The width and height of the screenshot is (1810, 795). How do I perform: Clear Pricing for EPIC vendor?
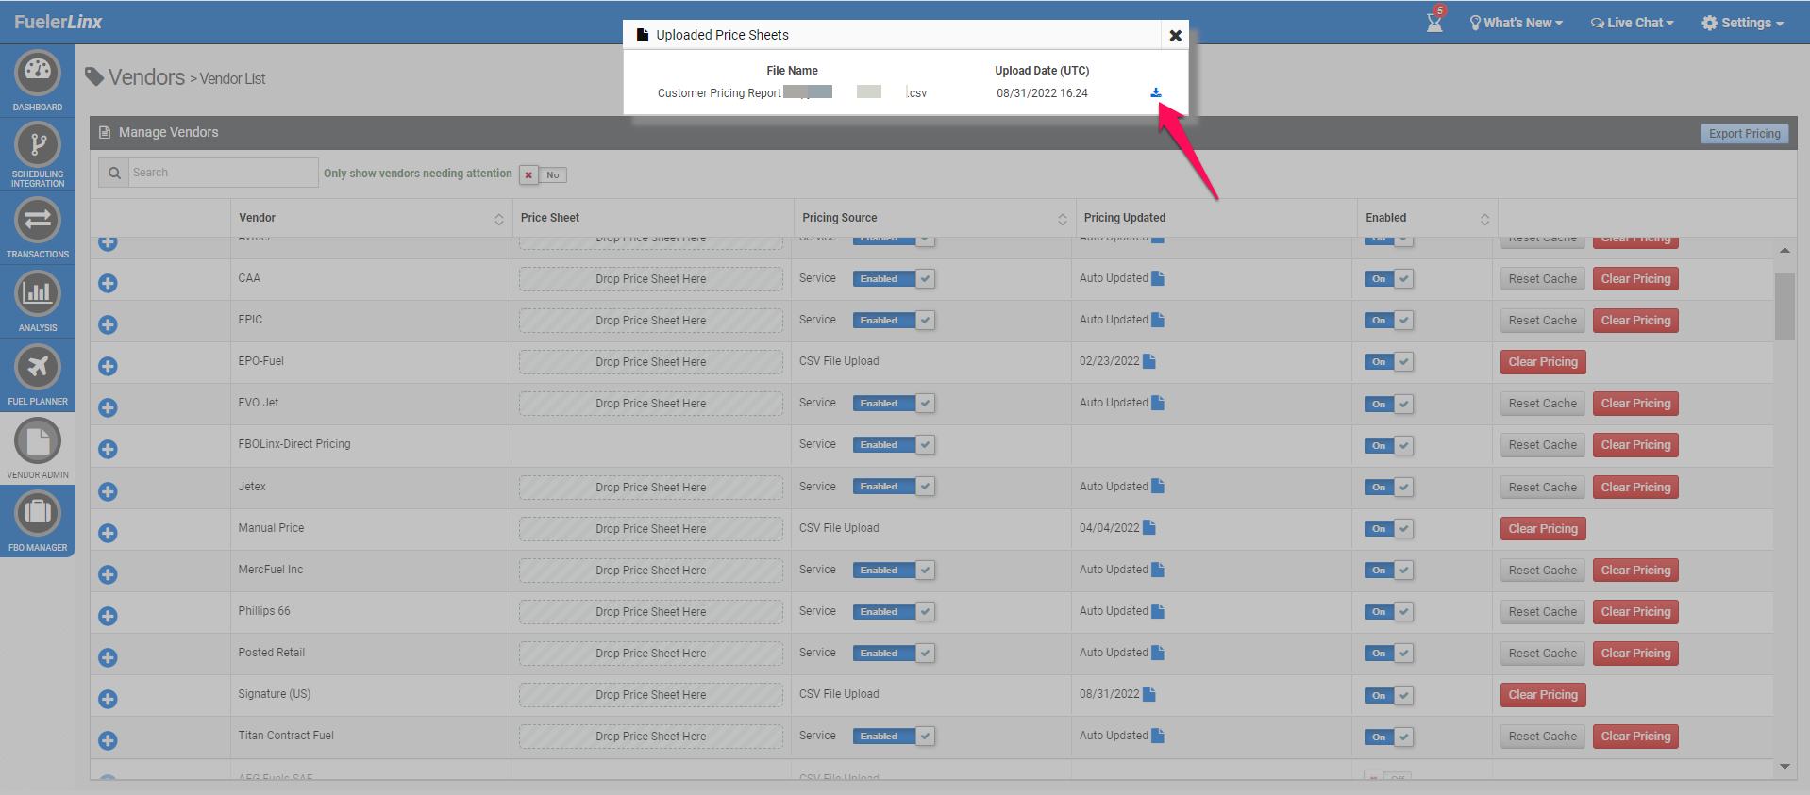pos(1635,321)
